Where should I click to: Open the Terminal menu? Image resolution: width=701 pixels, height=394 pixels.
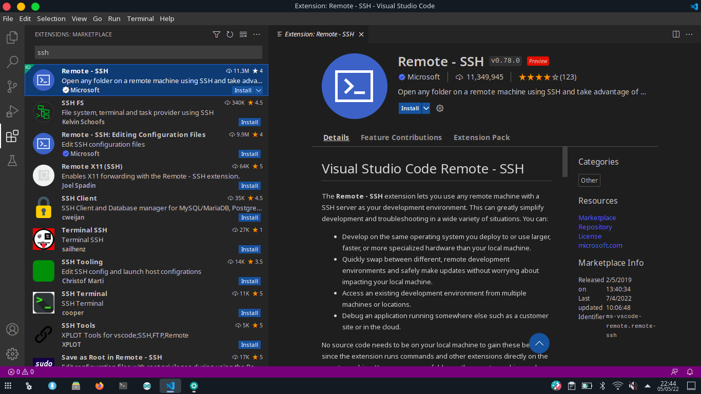(x=141, y=18)
